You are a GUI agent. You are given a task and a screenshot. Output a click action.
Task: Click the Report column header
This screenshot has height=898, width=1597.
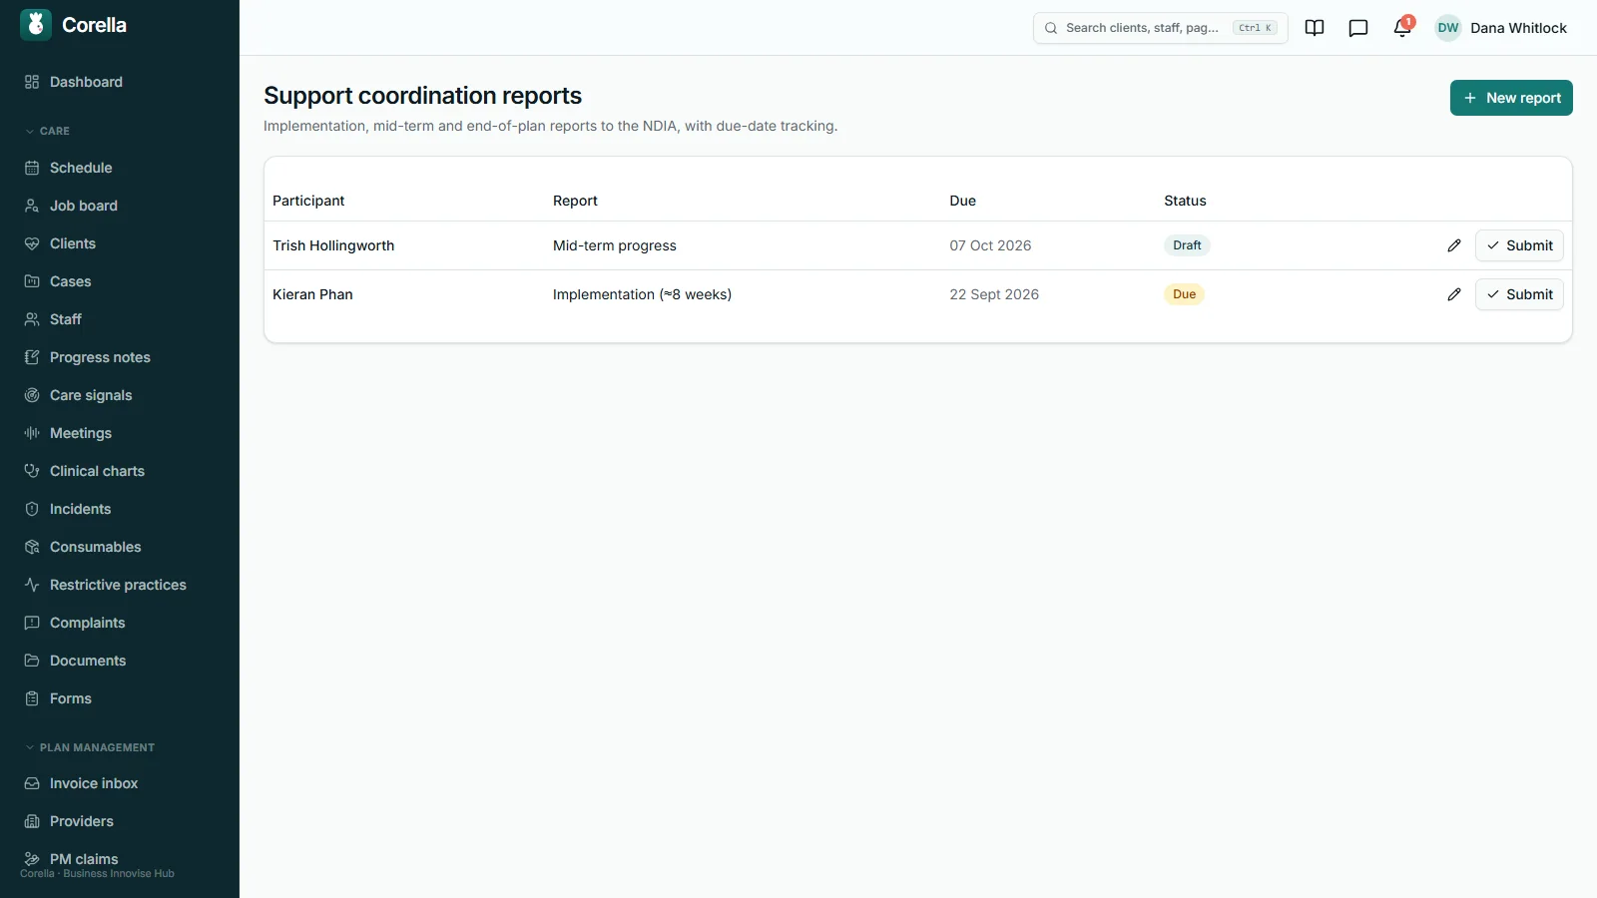point(575,201)
